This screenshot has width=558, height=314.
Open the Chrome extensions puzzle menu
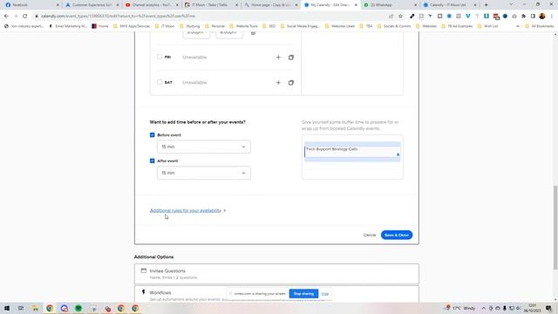(x=523, y=16)
